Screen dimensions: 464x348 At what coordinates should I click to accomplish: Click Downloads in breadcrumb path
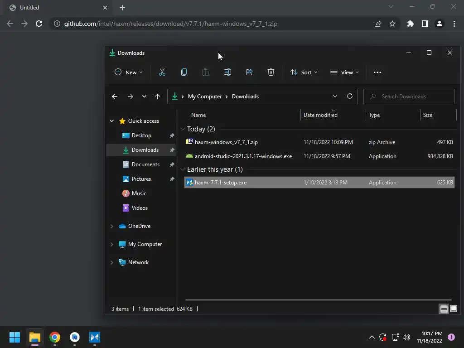(245, 97)
